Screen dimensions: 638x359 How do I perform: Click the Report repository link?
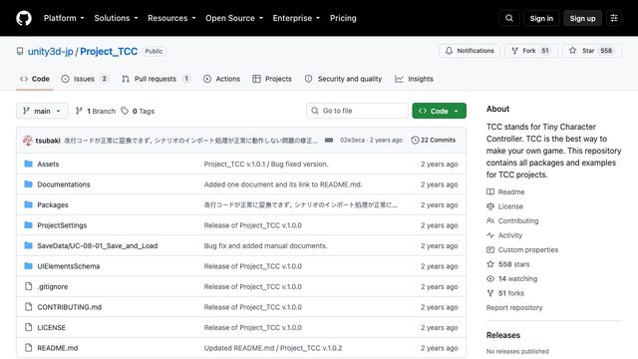click(514, 308)
